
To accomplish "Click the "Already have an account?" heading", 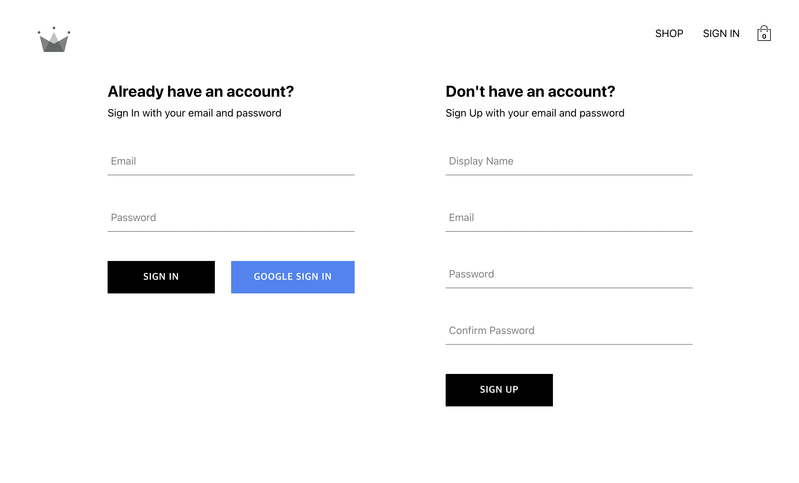I will point(201,92).
